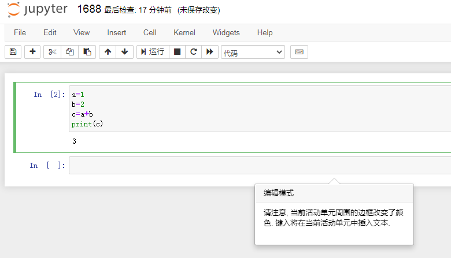This screenshot has height=258, width=451.
Task: Restart the kernel with the circular arrow icon
Action: (x=194, y=51)
